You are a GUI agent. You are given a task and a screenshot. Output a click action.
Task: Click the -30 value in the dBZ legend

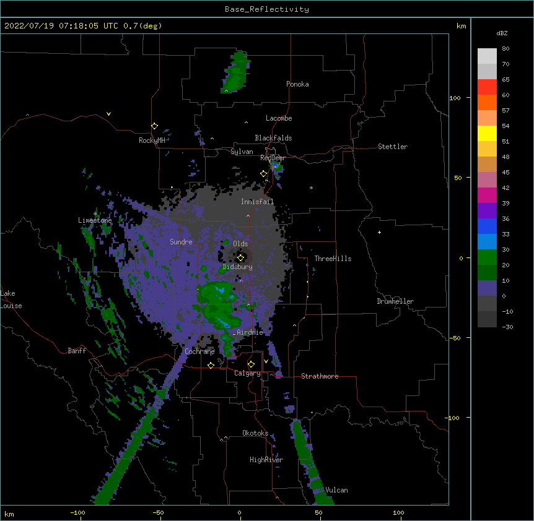pyautogui.click(x=507, y=327)
